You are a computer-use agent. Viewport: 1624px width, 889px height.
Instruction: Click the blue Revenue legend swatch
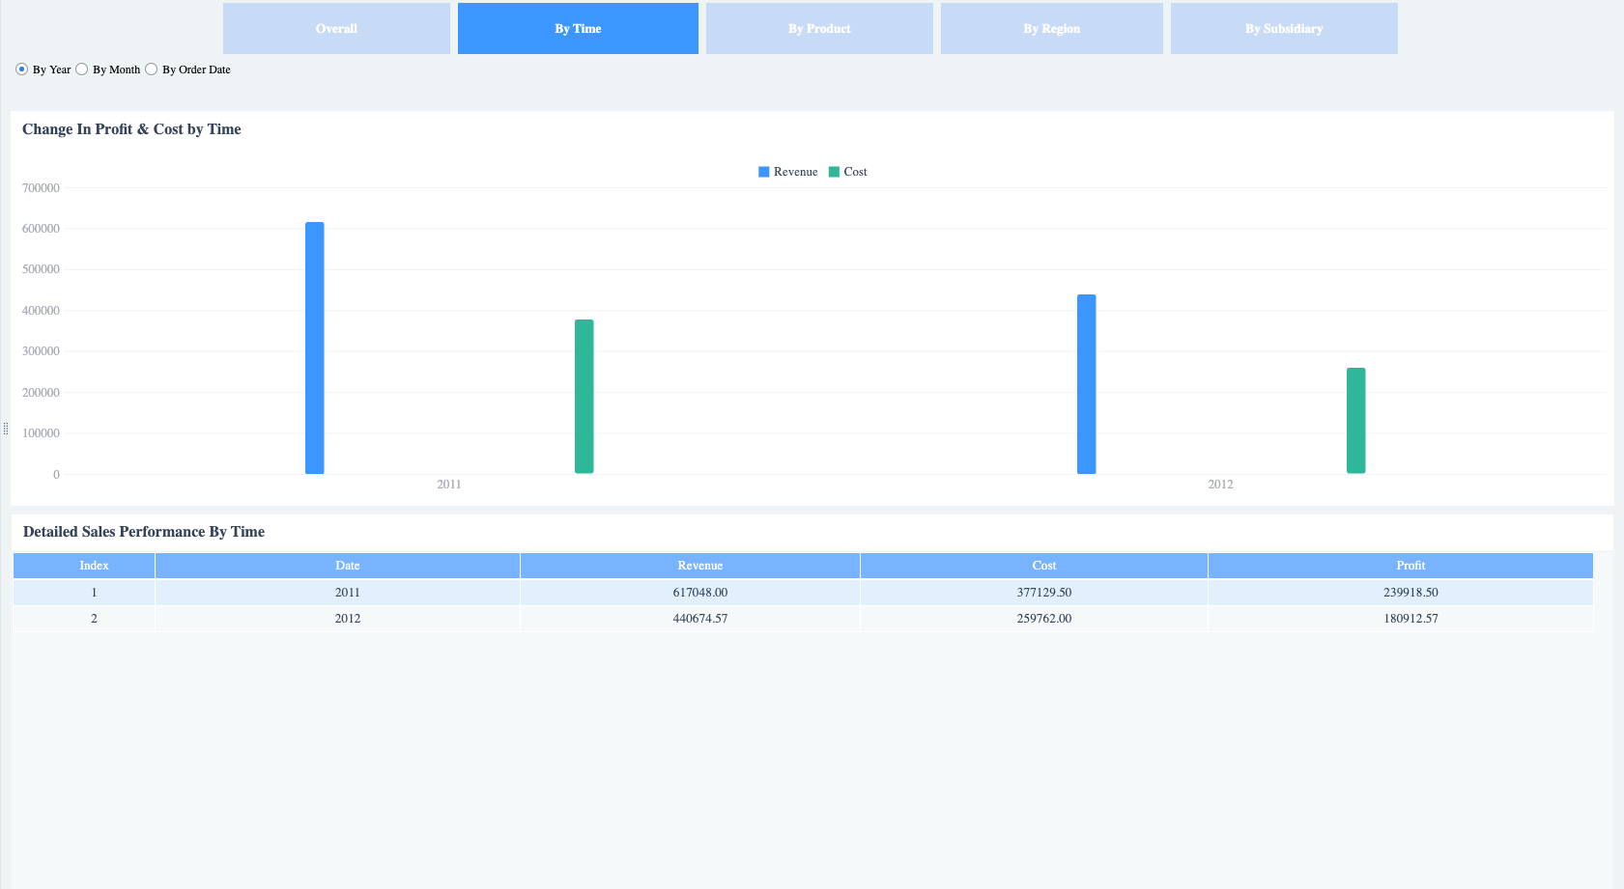[762, 171]
